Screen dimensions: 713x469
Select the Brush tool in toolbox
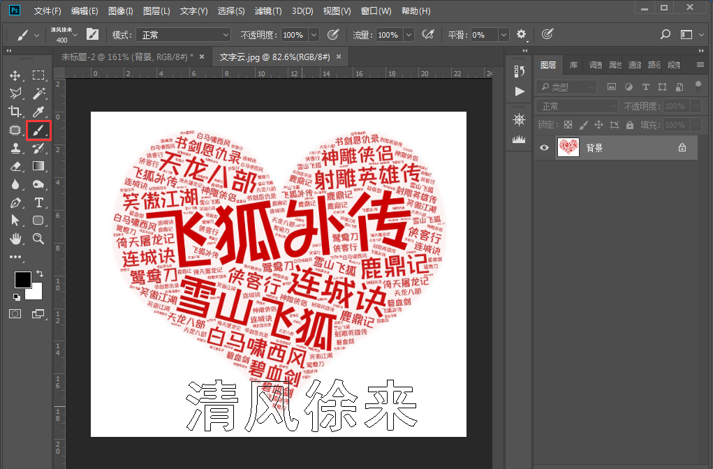point(38,131)
